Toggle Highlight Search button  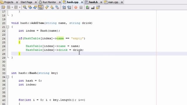click(41, 7)
